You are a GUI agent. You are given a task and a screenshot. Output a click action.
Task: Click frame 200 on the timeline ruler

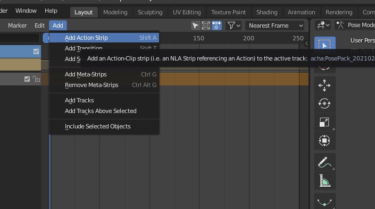248,38
